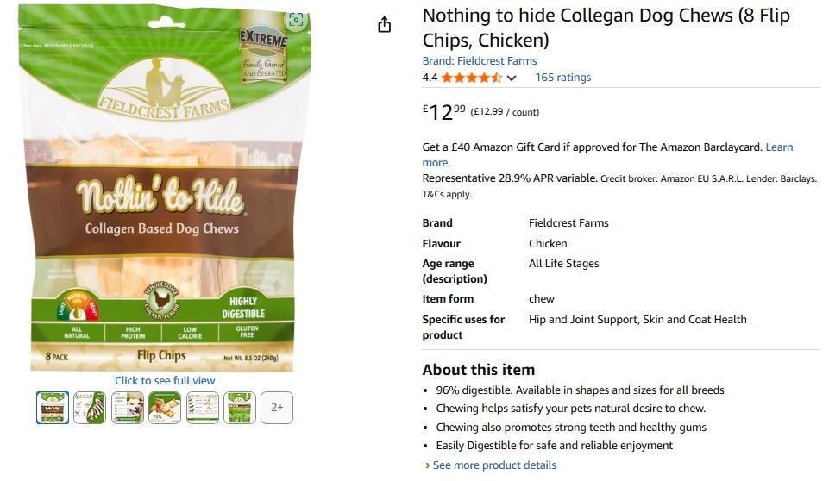Click the share icon
The image size is (829, 481).
385,24
